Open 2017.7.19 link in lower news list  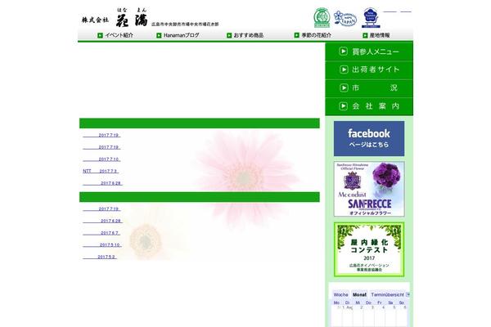pyautogui.click(x=101, y=208)
